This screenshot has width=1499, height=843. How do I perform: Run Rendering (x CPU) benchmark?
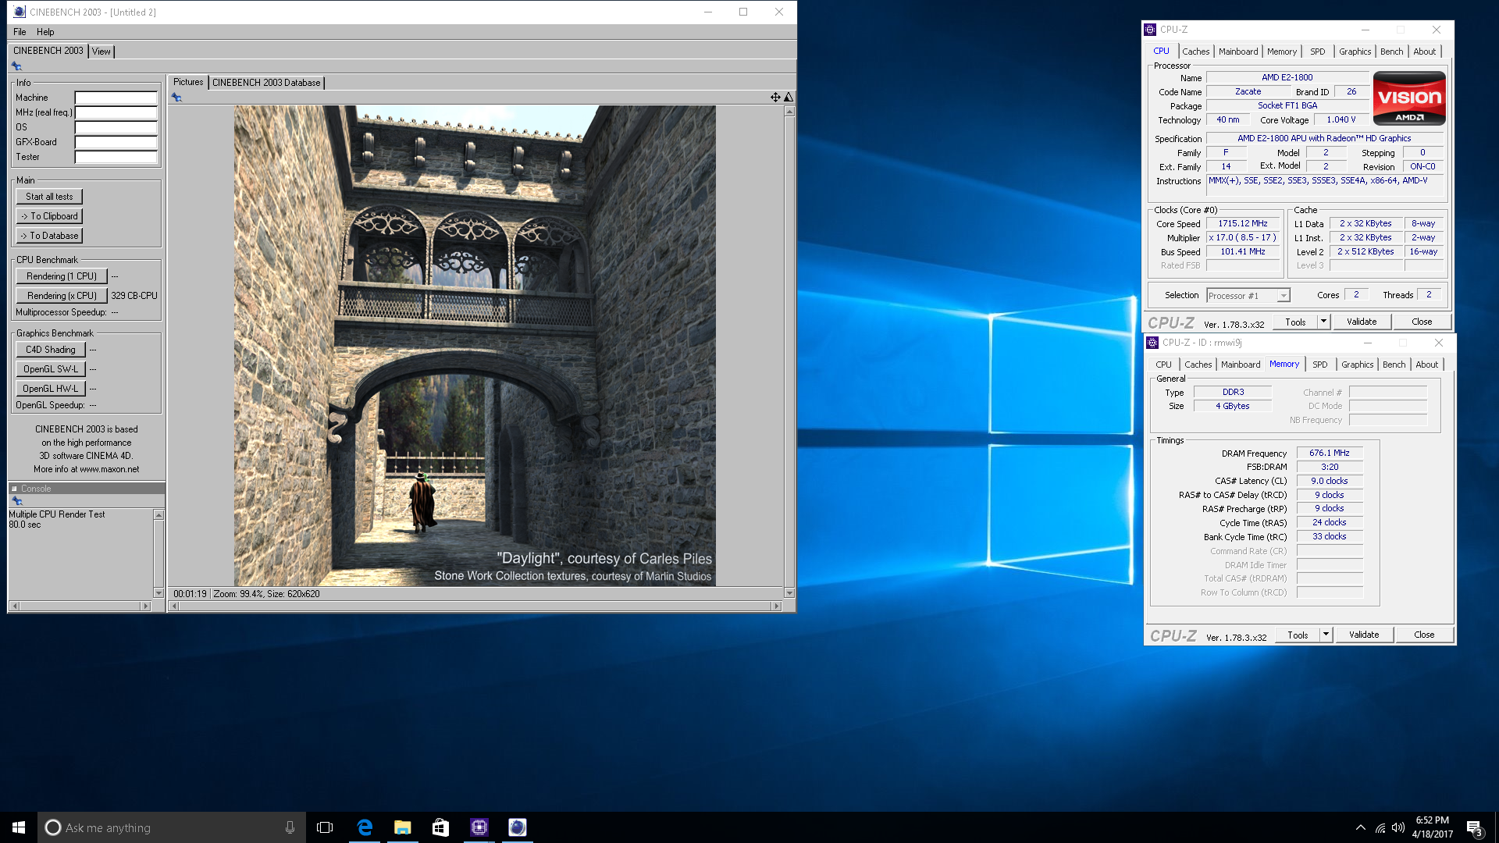tap(62, 296)
